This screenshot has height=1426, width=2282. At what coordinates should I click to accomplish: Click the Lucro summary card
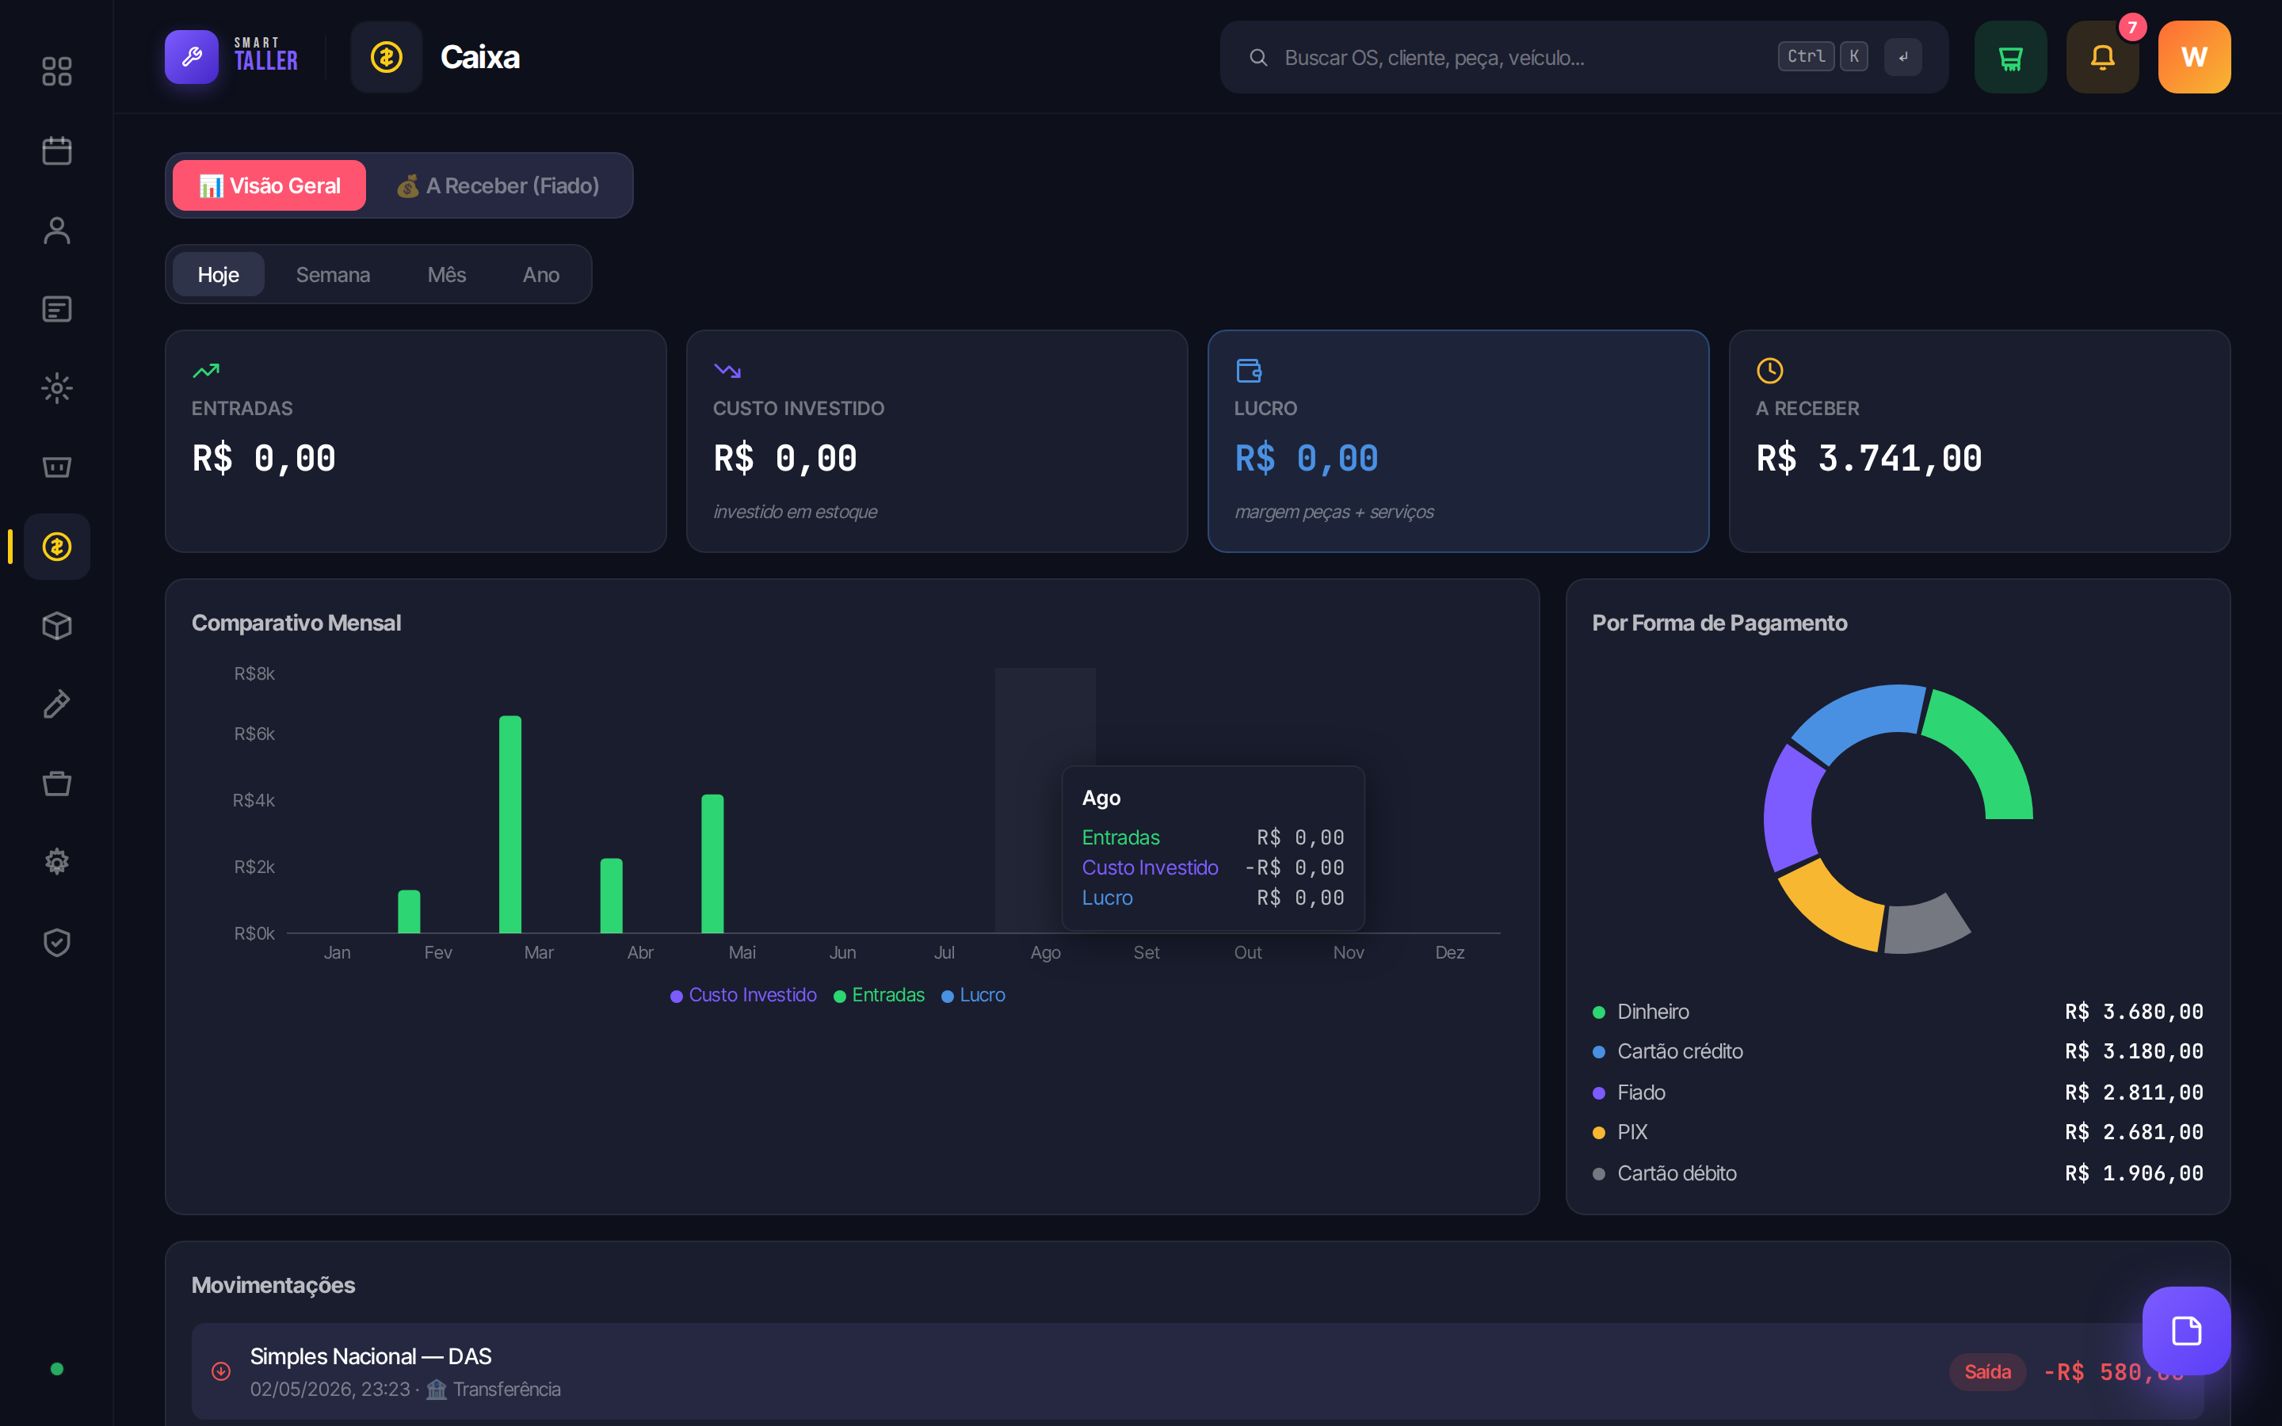(x=1458, y=441)
